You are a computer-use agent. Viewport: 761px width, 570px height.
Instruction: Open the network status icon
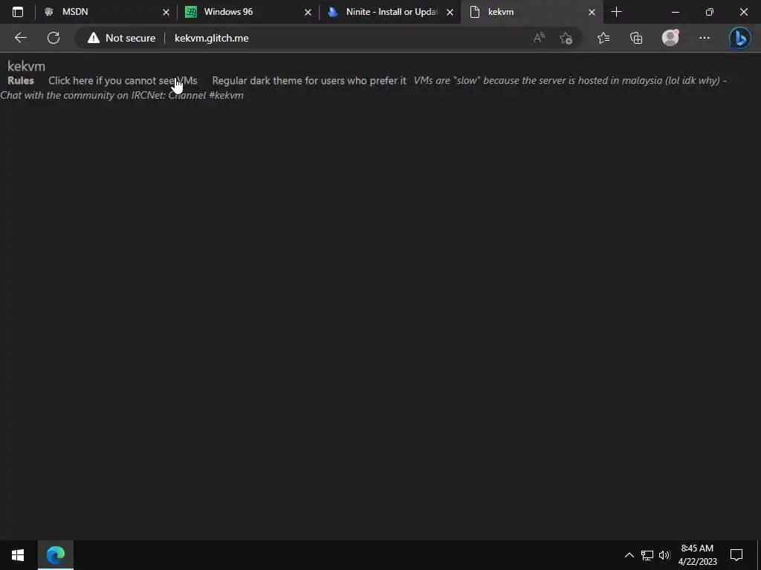647,555
